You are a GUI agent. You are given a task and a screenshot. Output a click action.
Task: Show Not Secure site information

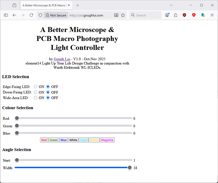[56, 15]
